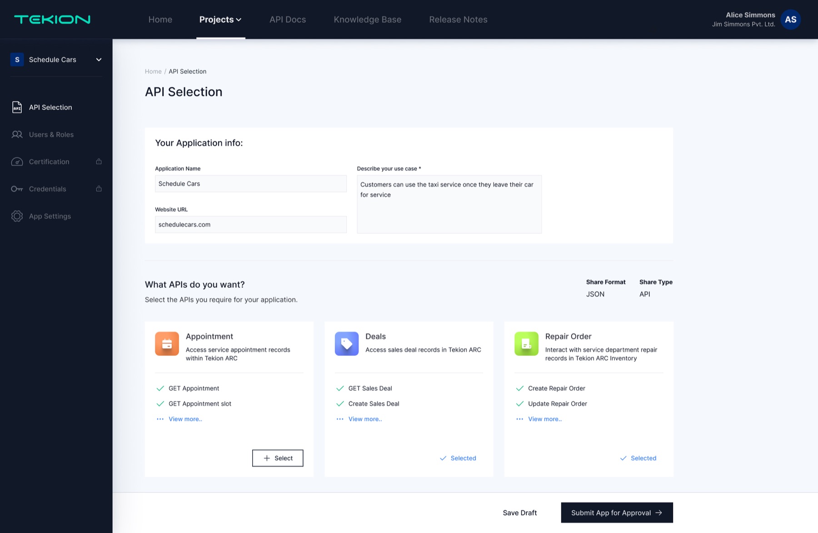Screen dimensions: 818x533
Task: Click the GET Appointment slot entry
Action: [x=200, y=404]
